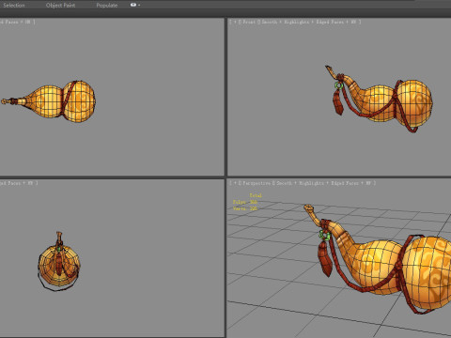The width and height of the screenshot is (451, 338).
Task: Open the Perspective viewport shading label menu
Action: [x=323, y=183]
